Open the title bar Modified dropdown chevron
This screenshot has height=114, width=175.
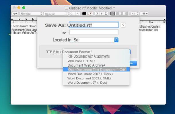(114, 8)
